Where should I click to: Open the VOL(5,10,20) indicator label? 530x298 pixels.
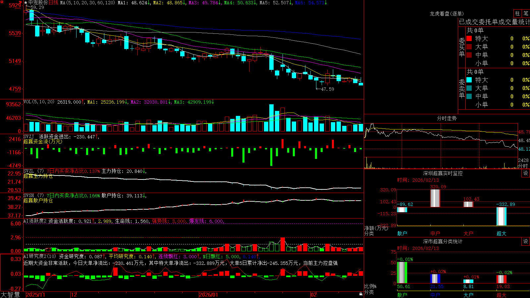39,102
